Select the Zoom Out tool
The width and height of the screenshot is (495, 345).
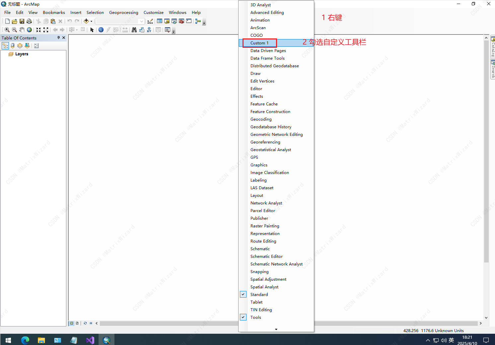pyautogui.click(x=14, y=30)
